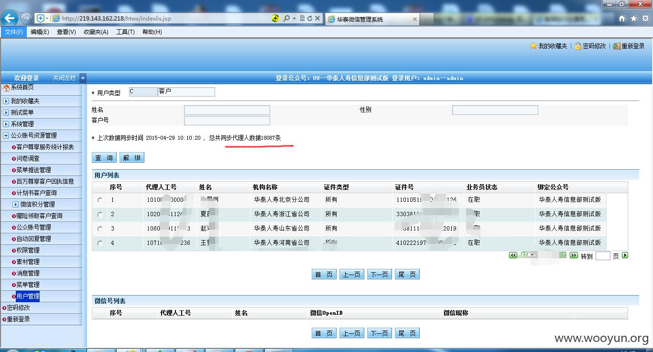Screen dimensions: 653x352
Task: Jump to first page with << icon
Action: [513, 255]
